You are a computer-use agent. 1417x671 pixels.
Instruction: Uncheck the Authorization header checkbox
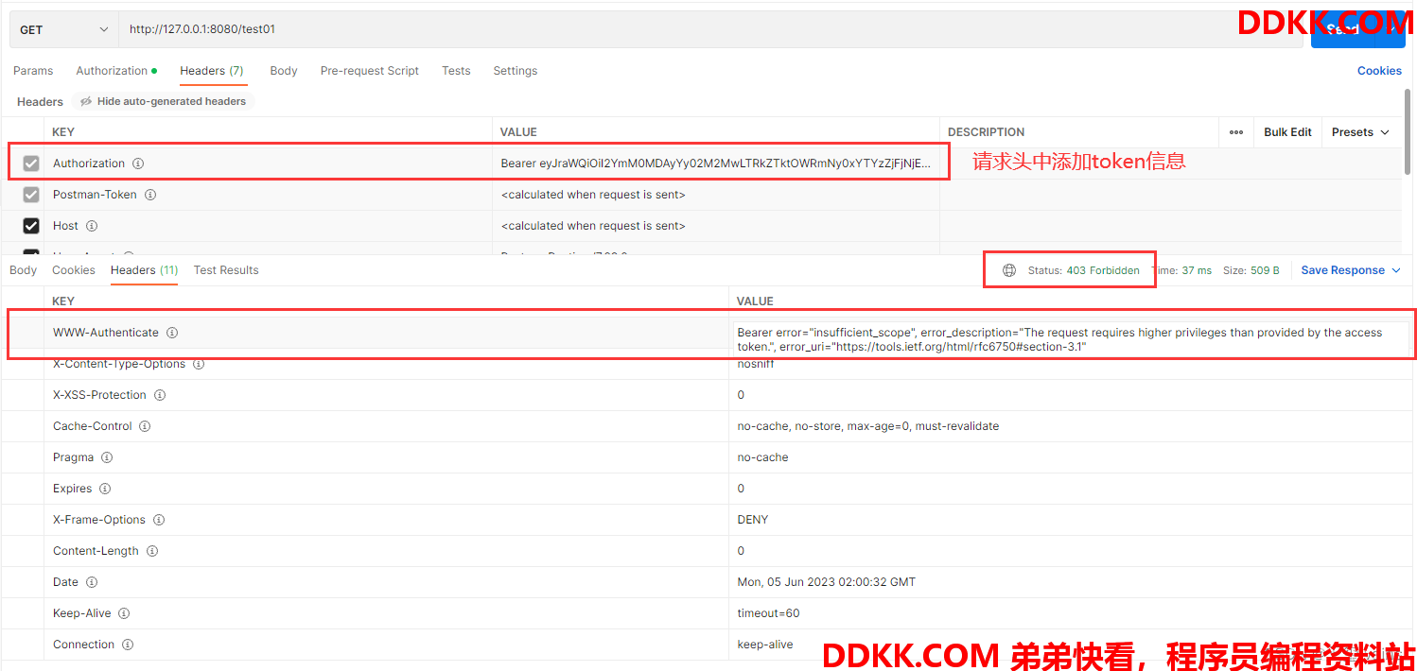[31, 163]
